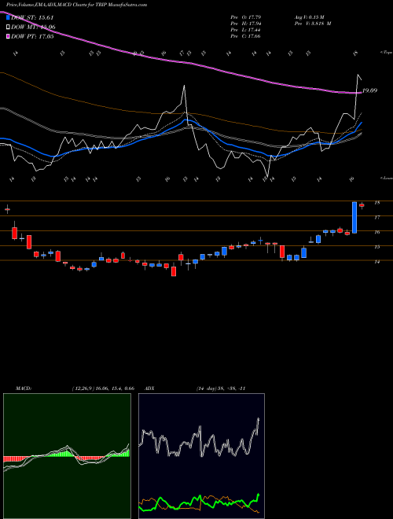Screen dimensions: 393x519
Task: Click the ADX panel heading
Action: tap(150, 388)
